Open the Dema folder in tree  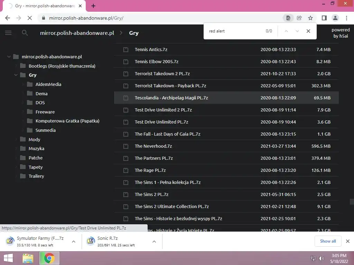click(41, 94)
